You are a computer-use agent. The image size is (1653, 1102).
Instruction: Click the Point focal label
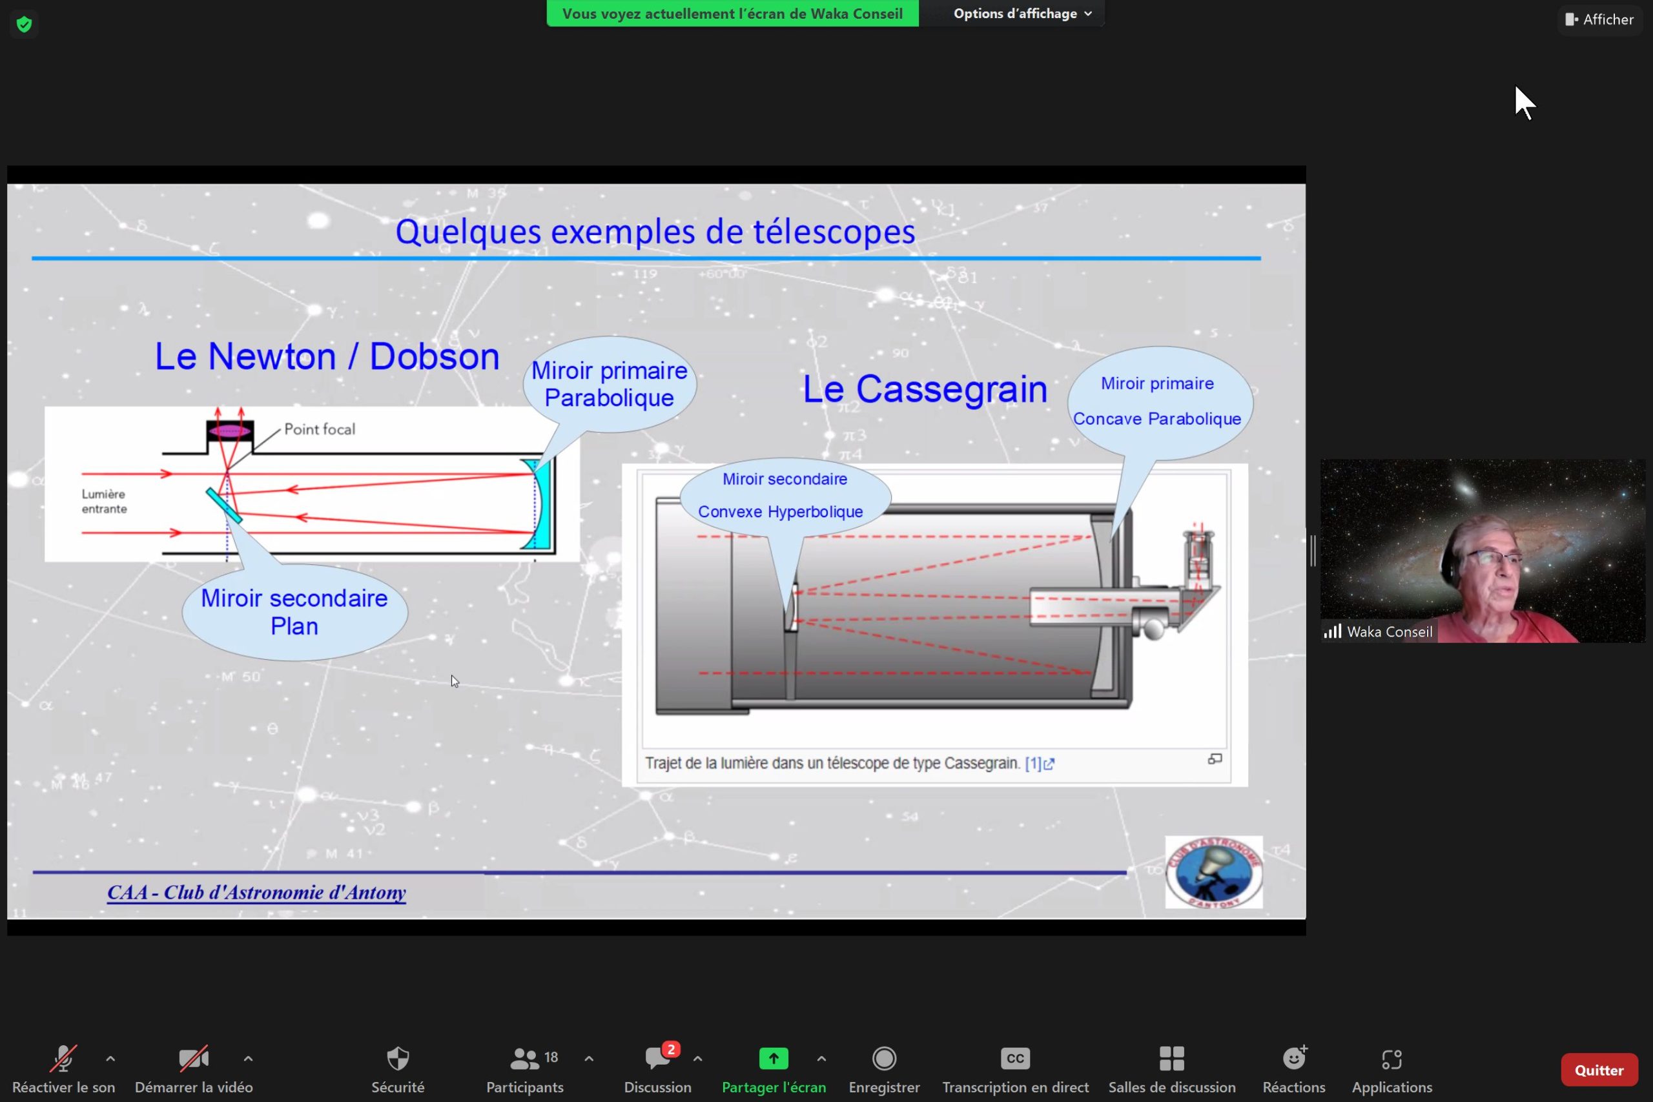coord(319,429)
